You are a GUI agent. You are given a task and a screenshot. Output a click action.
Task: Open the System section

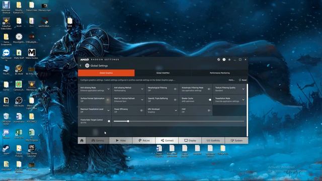click(236, 141)
